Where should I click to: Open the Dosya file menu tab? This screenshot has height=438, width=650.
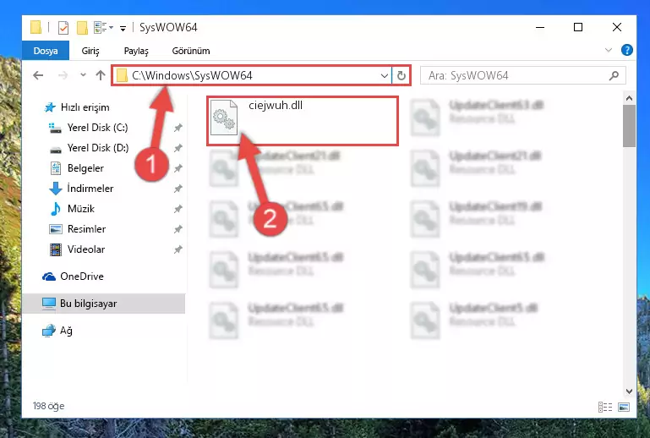tap(46, 51)
